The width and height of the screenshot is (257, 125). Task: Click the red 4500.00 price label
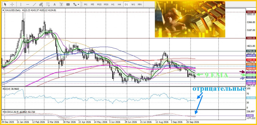click(251, 60)
